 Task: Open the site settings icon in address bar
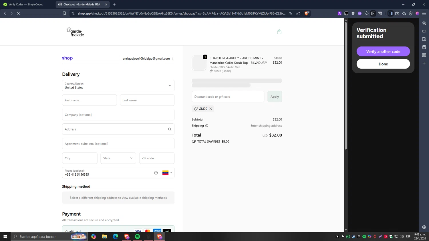coord(73,13)
